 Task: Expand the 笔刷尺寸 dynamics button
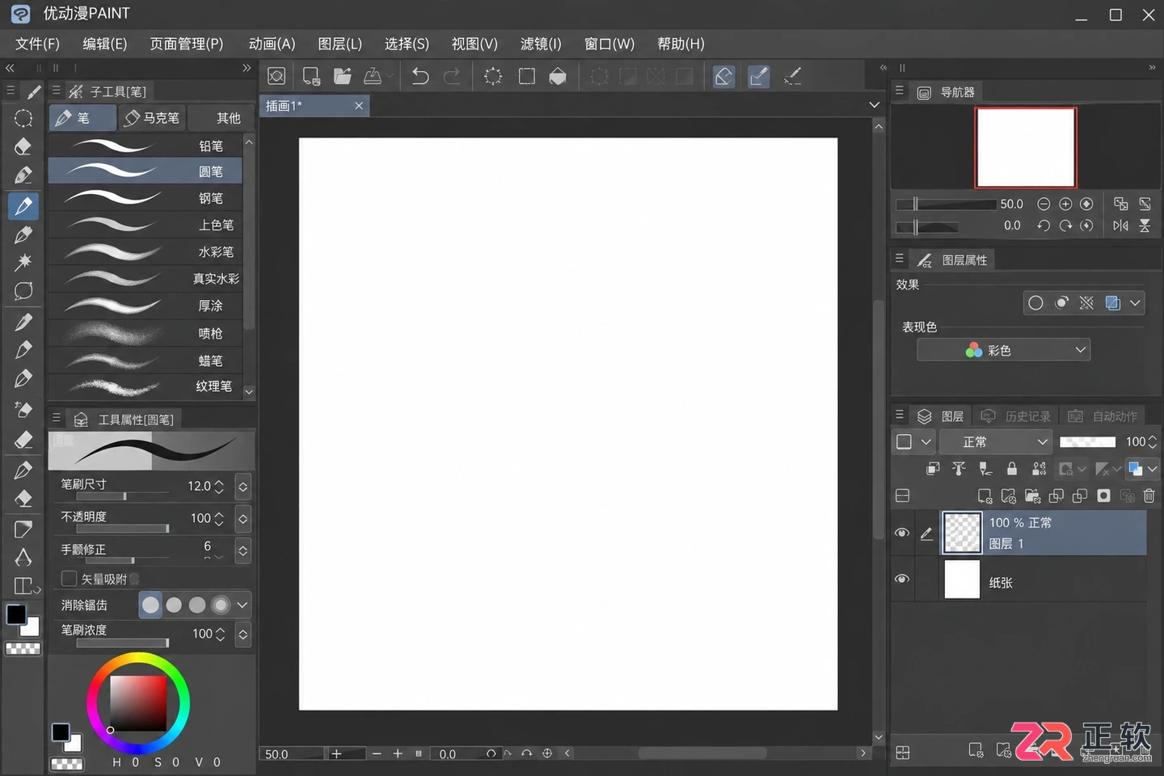coord(242,487)
